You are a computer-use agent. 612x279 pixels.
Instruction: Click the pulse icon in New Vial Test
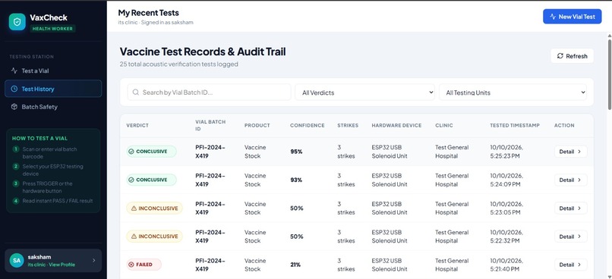[553, 17]
